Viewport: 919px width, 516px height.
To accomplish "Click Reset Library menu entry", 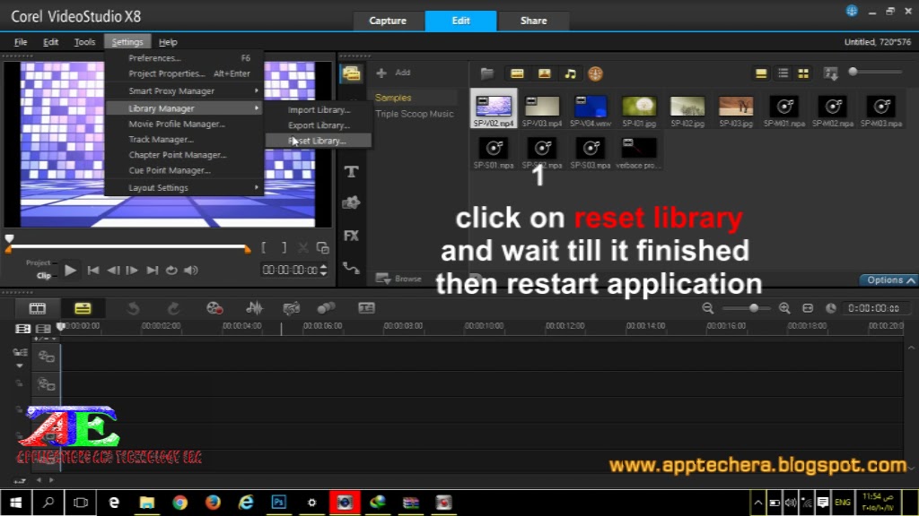I will pyautogui.click(x=318, y=141).
